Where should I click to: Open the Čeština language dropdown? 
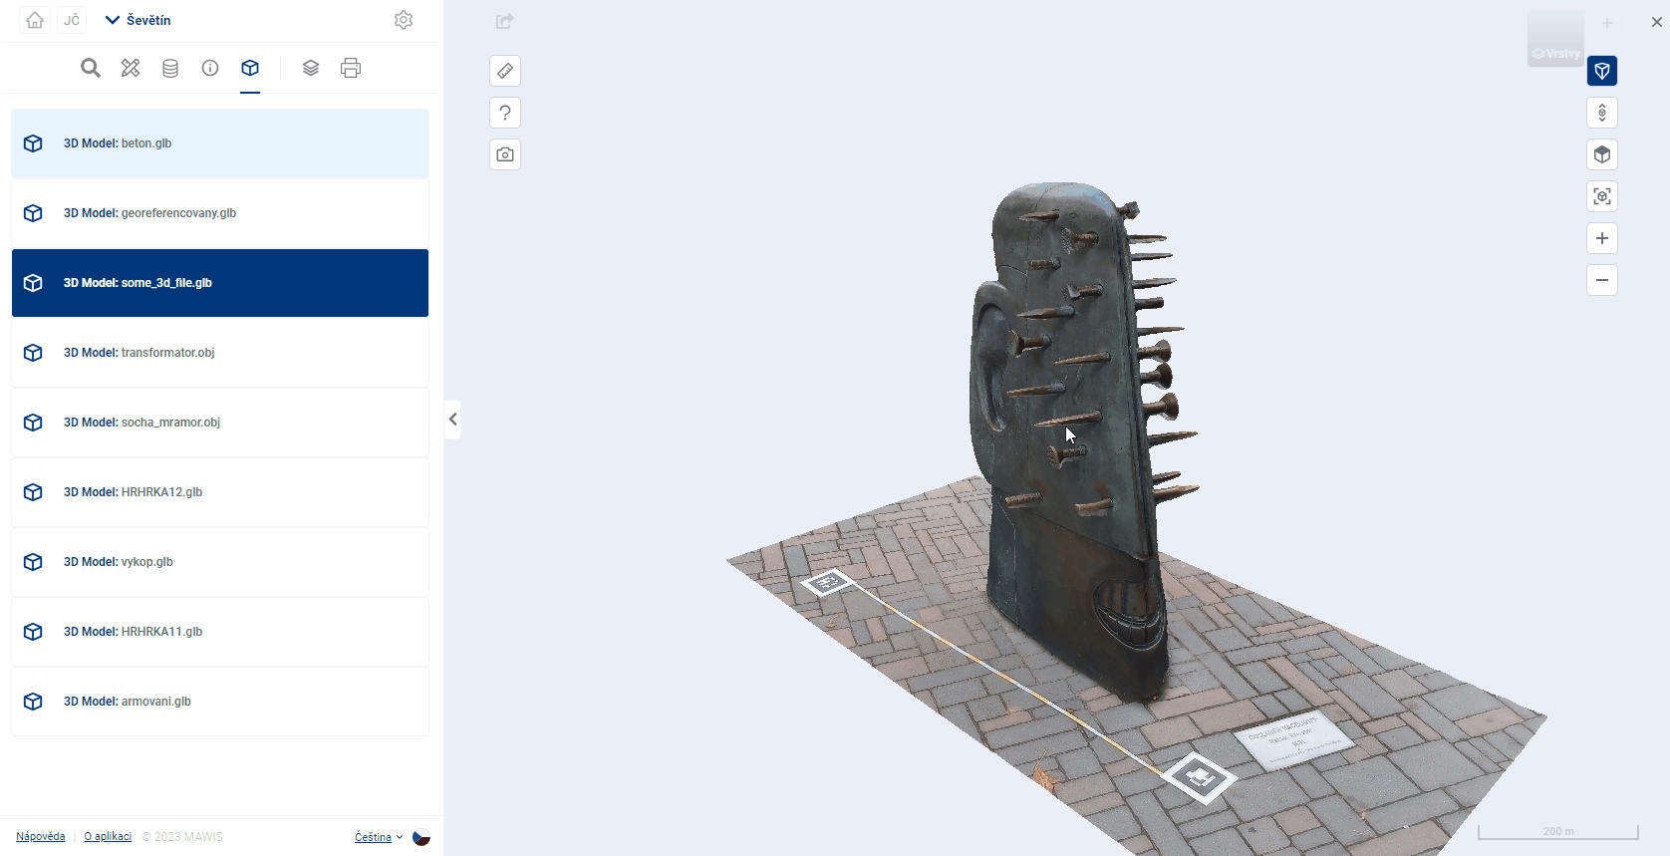[x=379, y=837]
